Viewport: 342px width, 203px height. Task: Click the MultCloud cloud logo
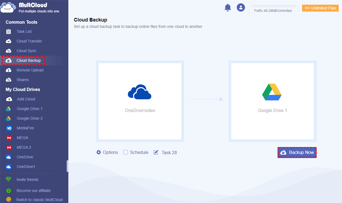pyautogui.click(x=8, y=7)
